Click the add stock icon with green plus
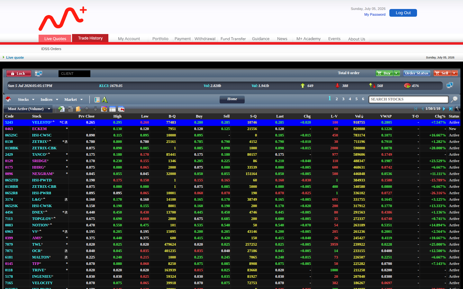463x289 pixels. coord(61,109)
